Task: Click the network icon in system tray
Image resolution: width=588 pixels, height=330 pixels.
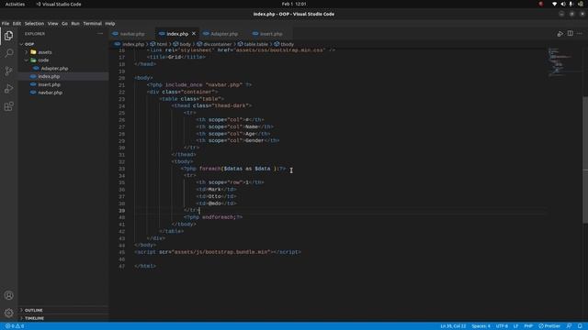Action: [x=554, y=4]
